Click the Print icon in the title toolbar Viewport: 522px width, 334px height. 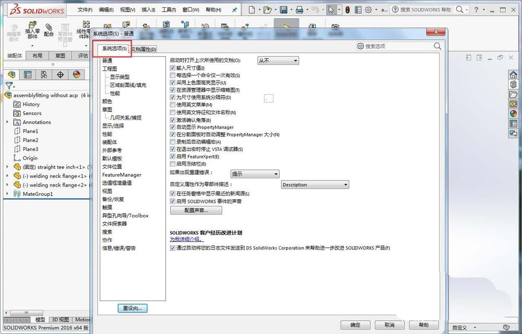point(299,10)
